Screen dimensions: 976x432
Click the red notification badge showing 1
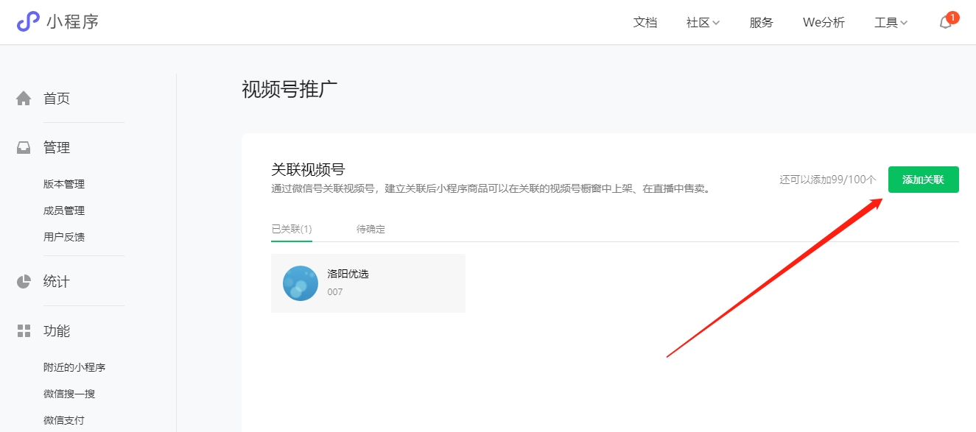coord(952,18)
